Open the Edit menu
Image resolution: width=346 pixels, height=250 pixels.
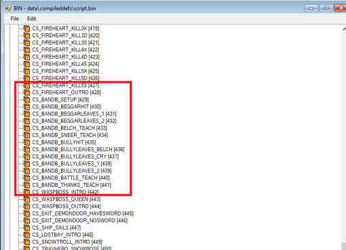[x=31, y=18]
